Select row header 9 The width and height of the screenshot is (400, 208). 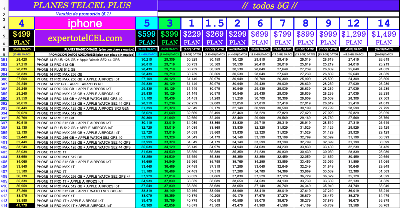click(4, 55)
